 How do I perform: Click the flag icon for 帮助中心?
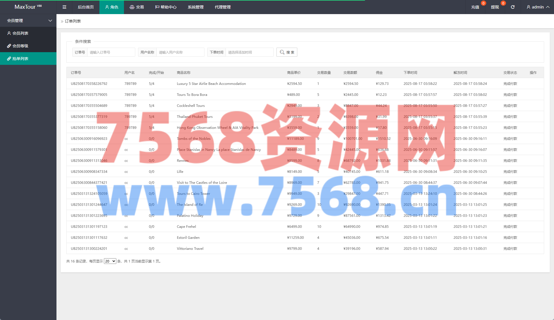157,7
